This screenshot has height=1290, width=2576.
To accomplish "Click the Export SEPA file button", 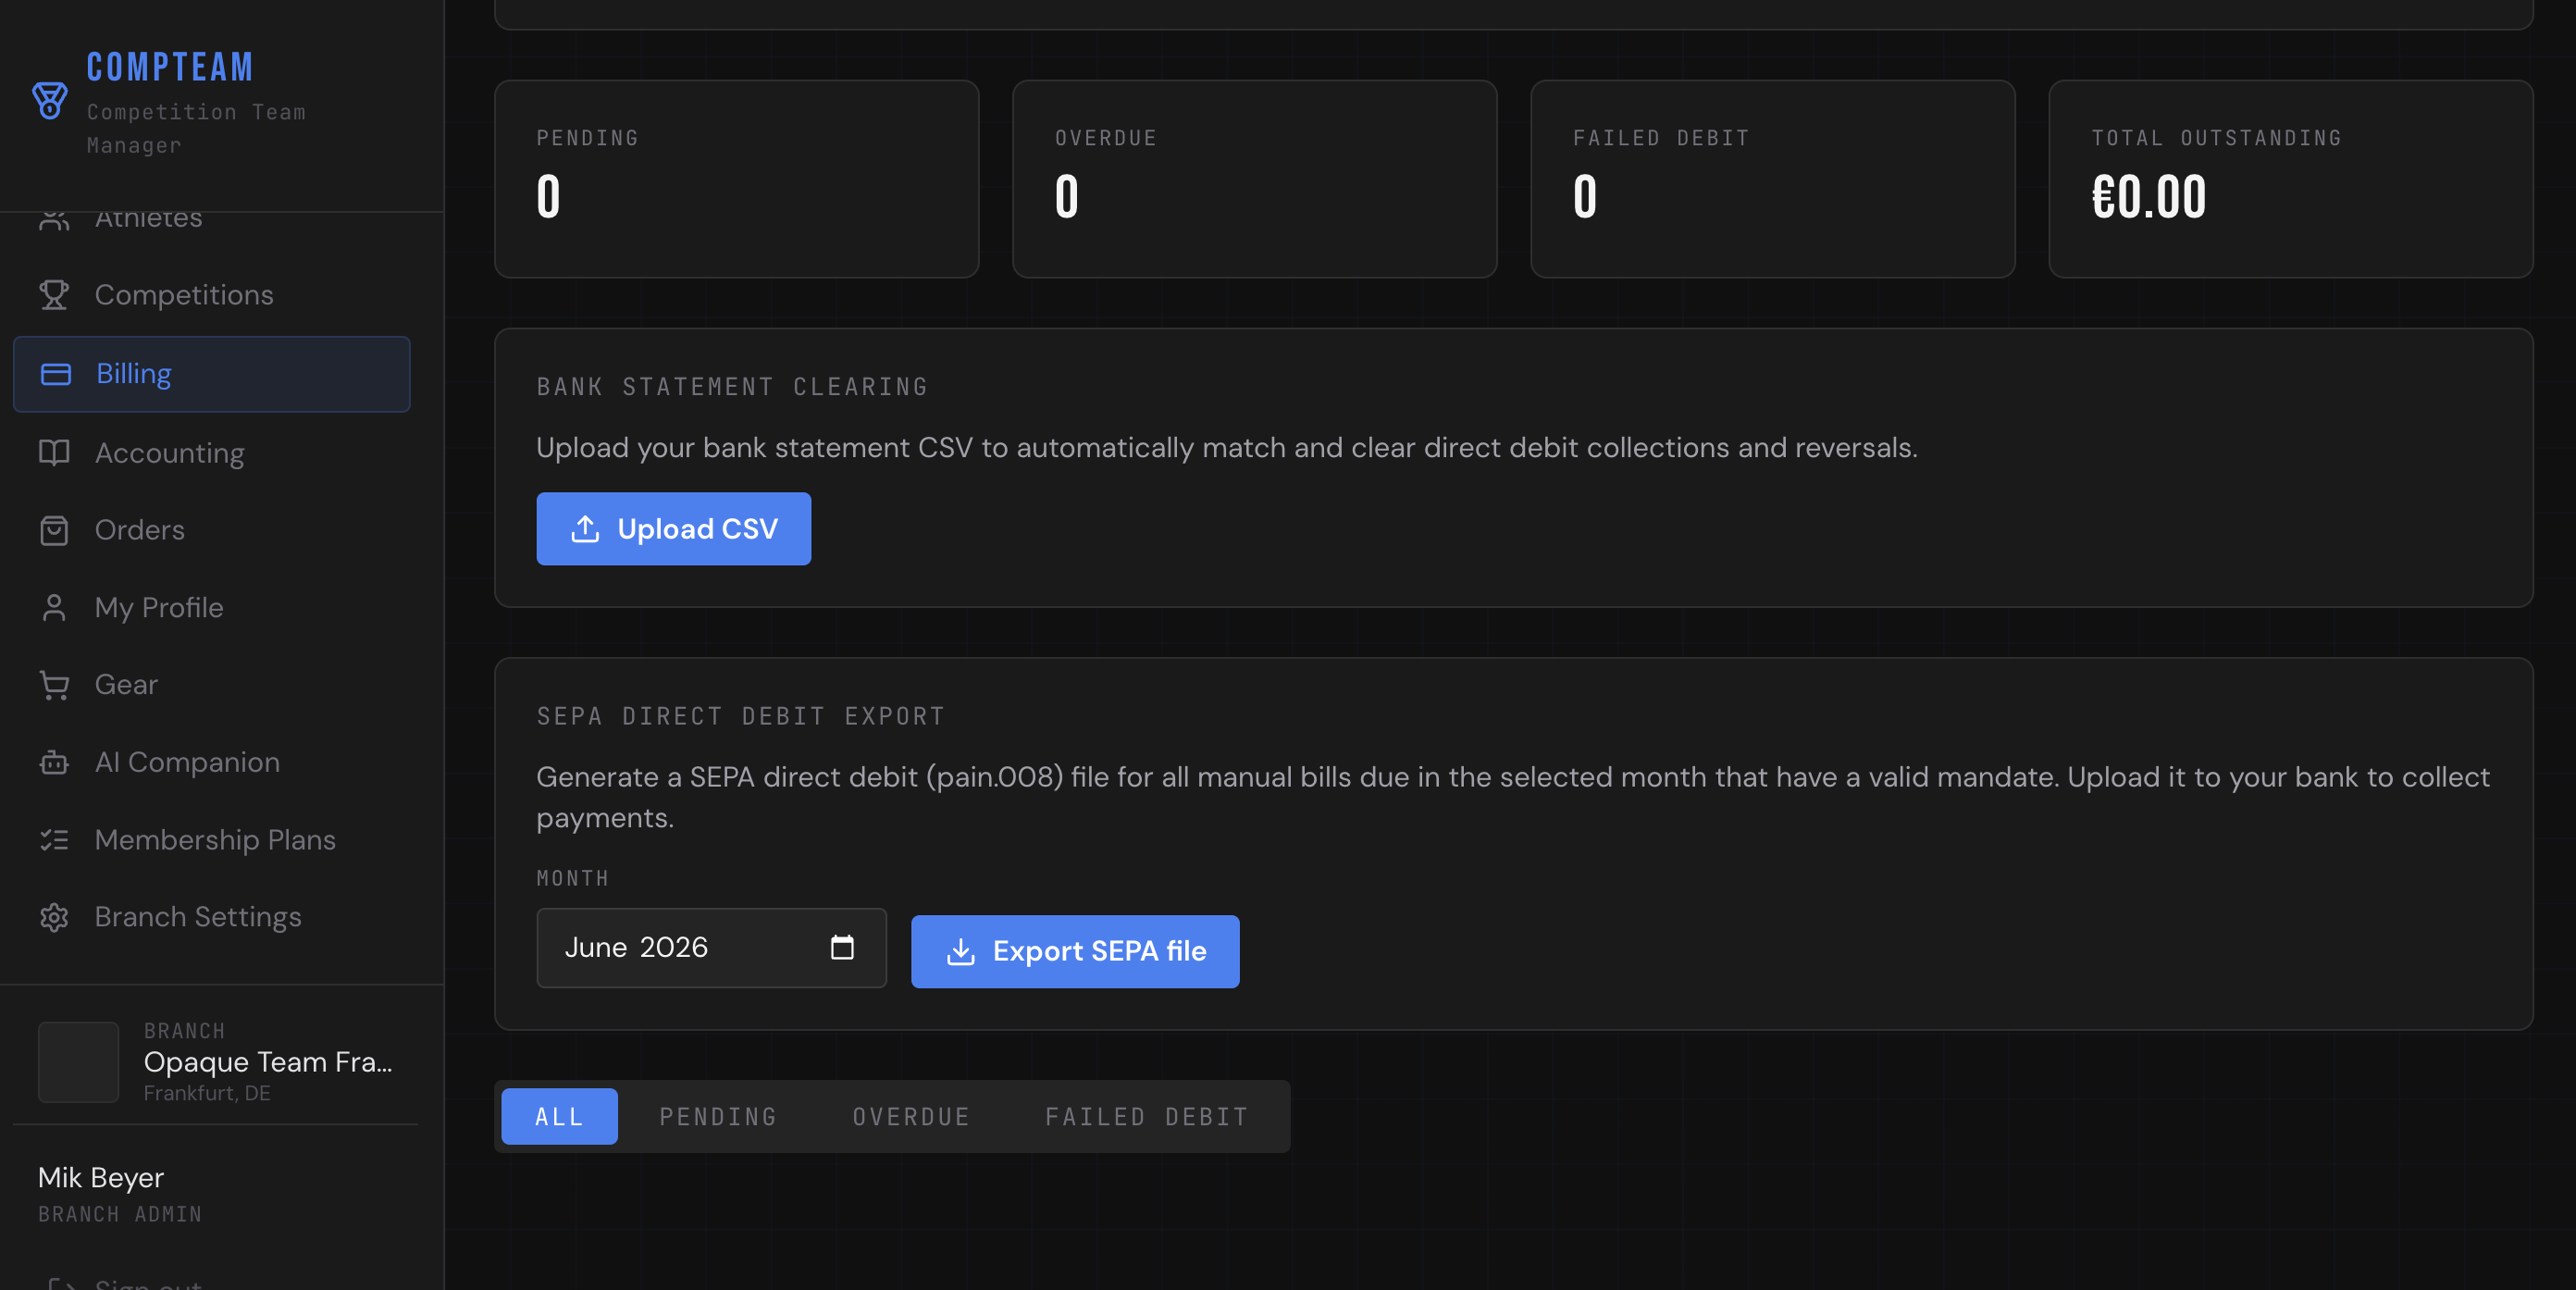I will [1075, 952].
